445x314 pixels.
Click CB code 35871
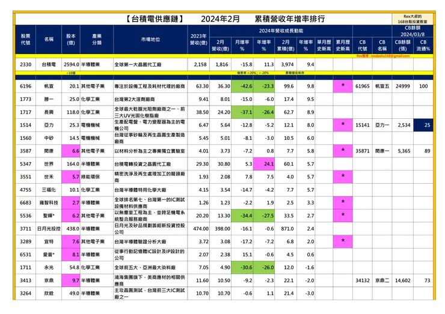(363, 151)
